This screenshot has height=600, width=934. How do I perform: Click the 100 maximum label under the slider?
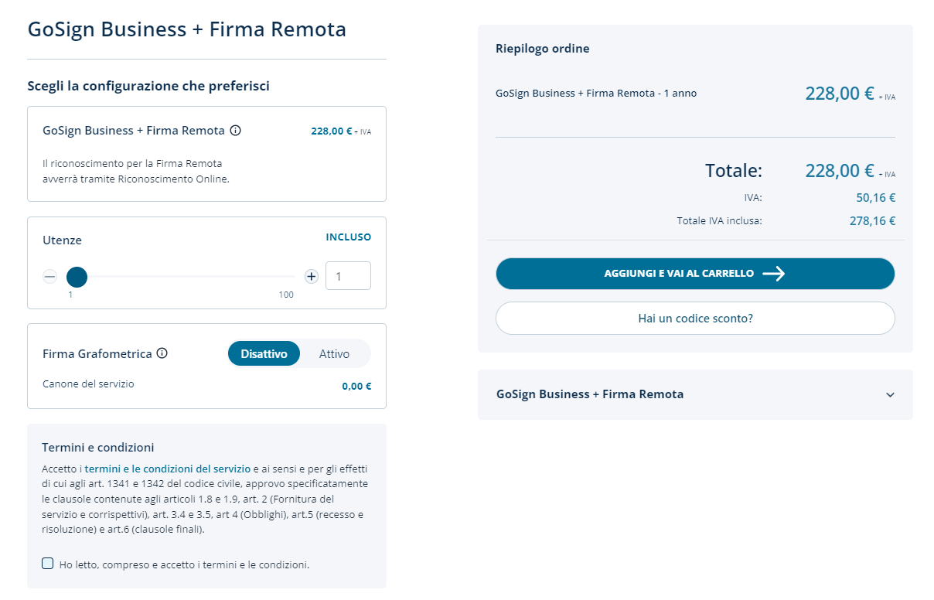[x=286, y=295]
